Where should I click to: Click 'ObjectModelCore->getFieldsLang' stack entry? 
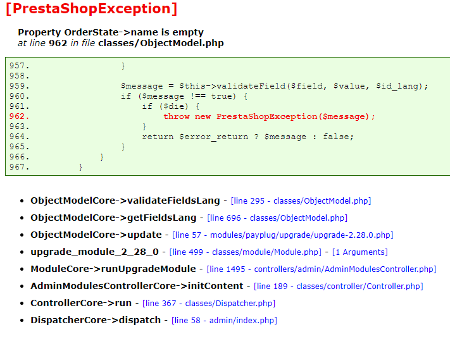tap(113, 218)
